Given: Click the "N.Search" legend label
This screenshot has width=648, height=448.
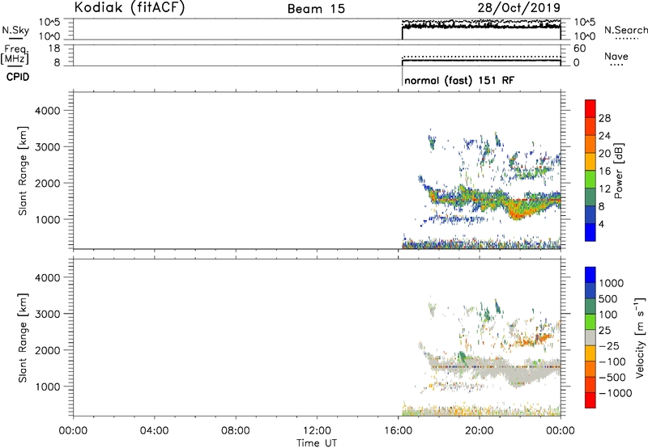Looking at the screenshot, I should [626, 30].
